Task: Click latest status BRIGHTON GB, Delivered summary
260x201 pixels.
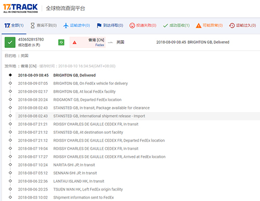Action: pos(193,42)
